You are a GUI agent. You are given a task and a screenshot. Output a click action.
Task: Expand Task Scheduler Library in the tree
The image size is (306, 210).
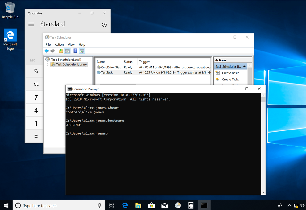click(x=48, y=64)
